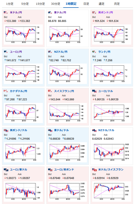This screenshot has height=204, width=134.
Task: Select the 日足 timeframe tab
Action: pos(86,4)
